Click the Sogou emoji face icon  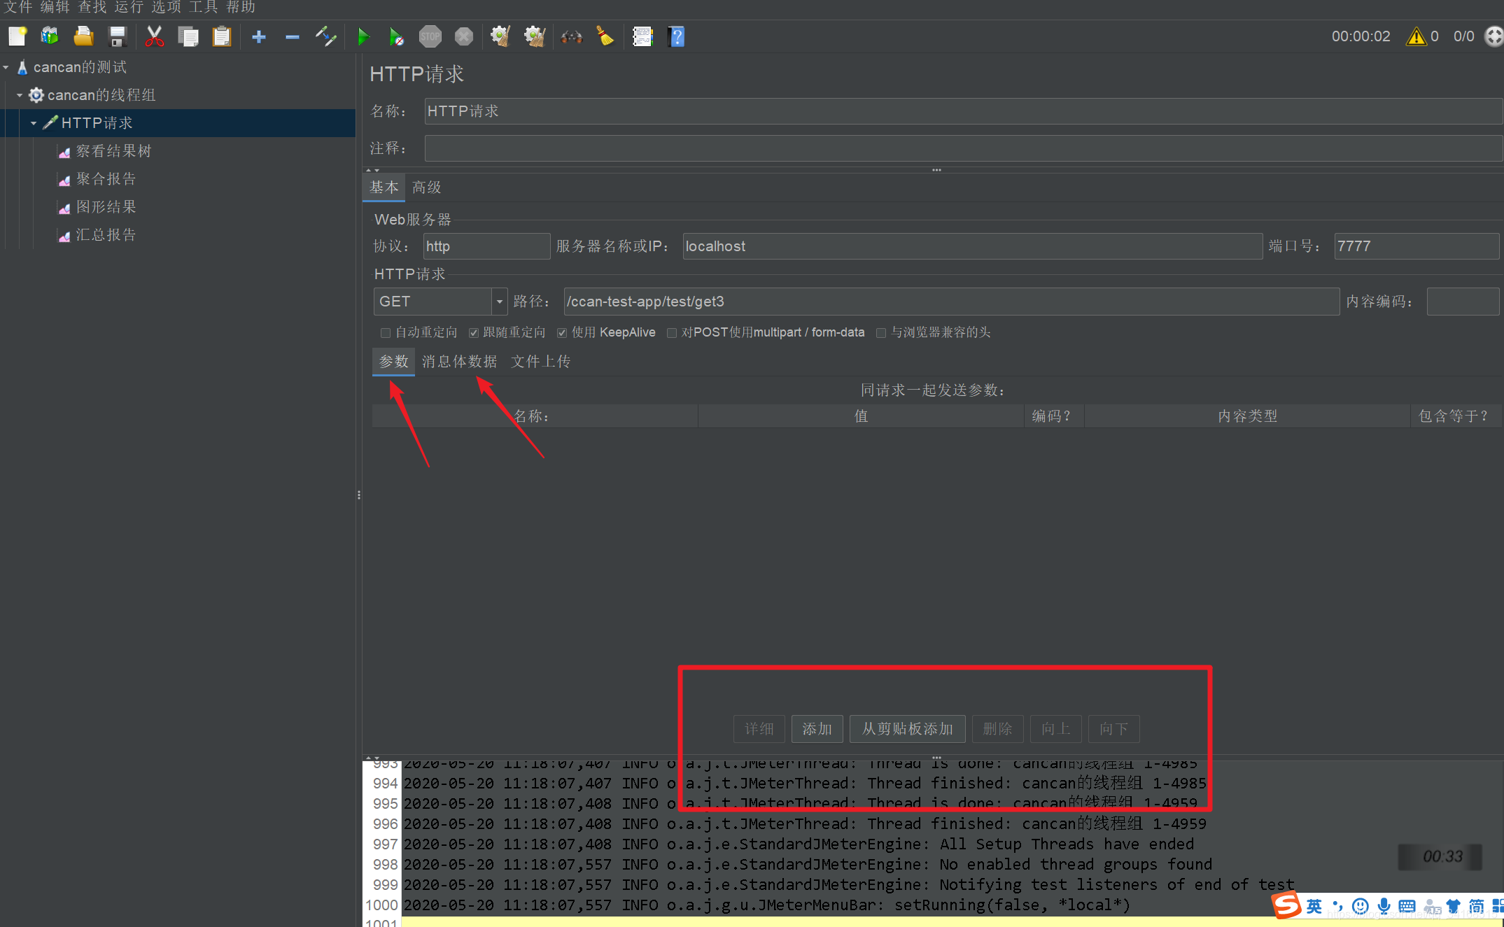1361,907
